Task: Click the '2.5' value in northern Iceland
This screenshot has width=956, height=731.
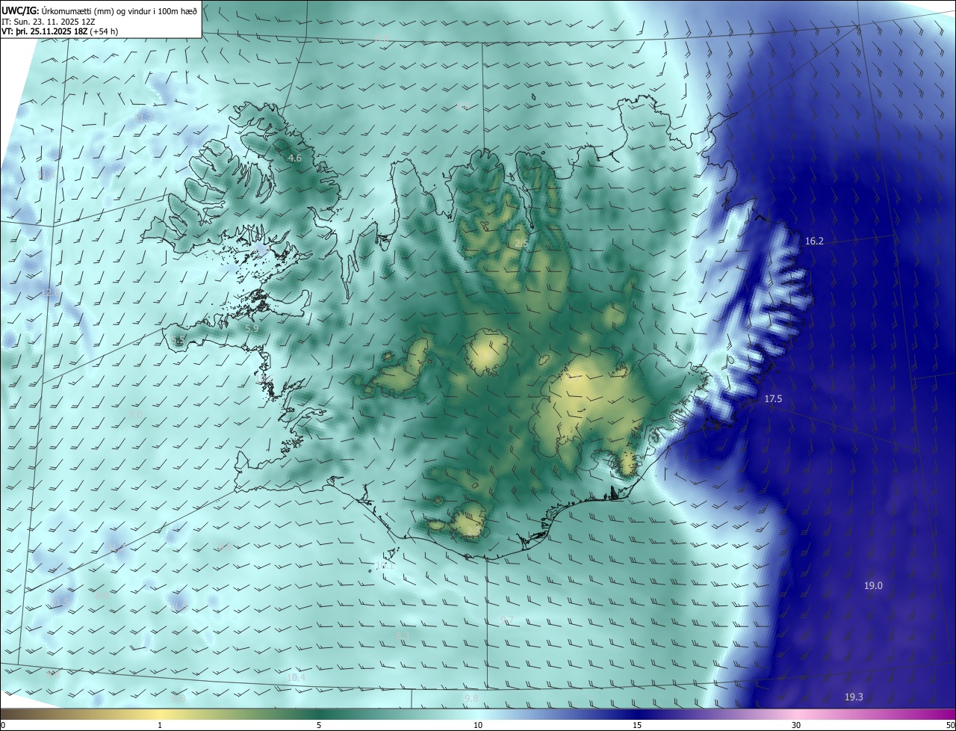Action: [x=522, y=244]
